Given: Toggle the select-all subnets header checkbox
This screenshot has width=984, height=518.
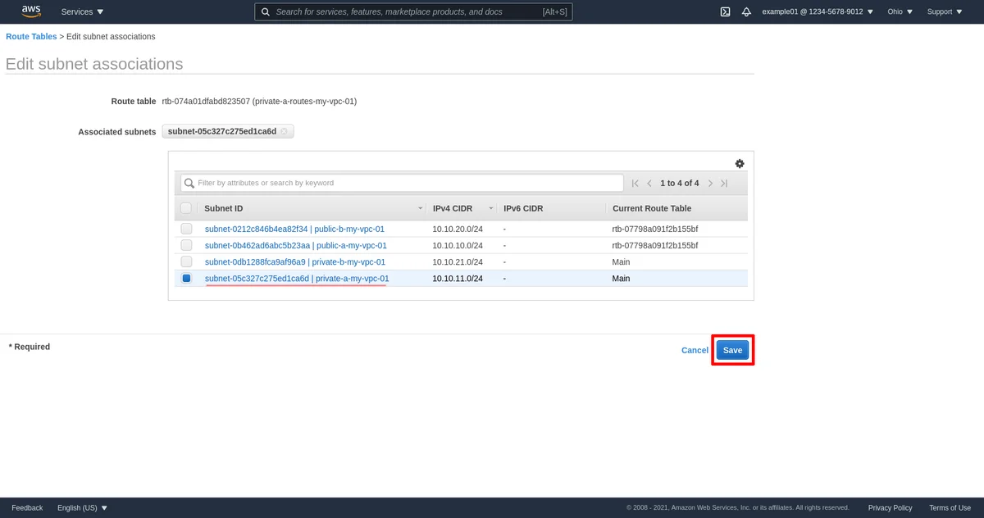Looking at the screenshot, I should [186, 208].
